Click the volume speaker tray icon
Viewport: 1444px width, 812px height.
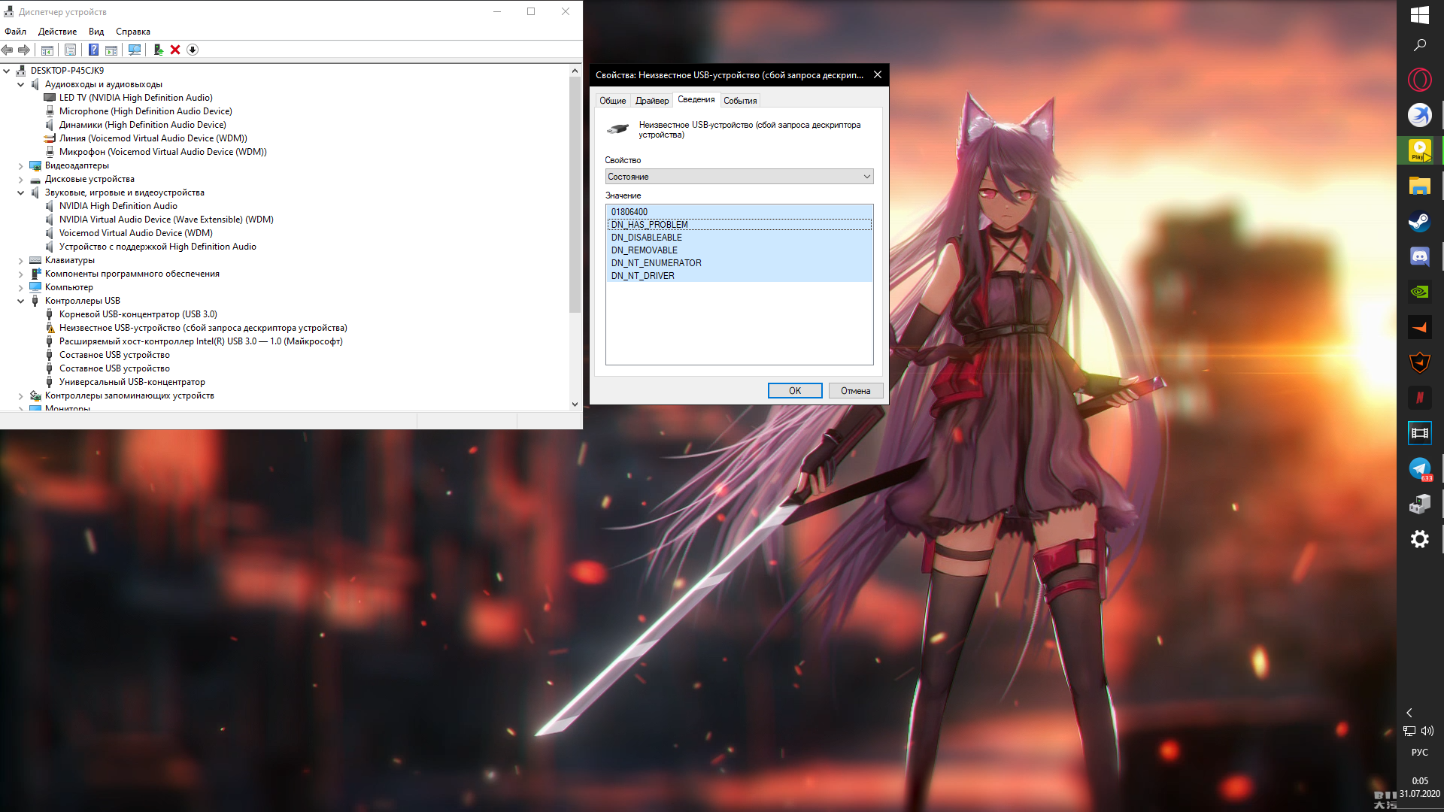(x=1427, y=731)
